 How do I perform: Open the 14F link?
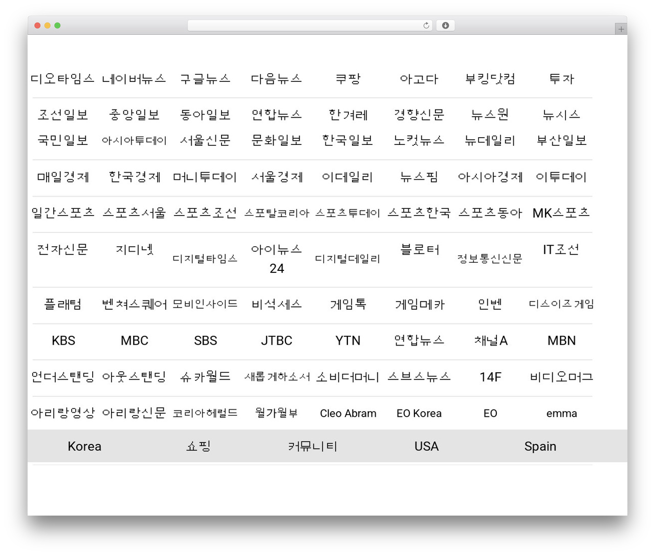point(490,377)
